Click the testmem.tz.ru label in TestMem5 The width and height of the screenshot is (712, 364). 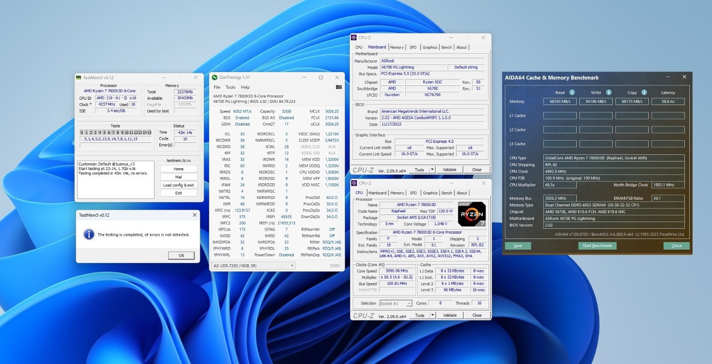pos(178,161)
